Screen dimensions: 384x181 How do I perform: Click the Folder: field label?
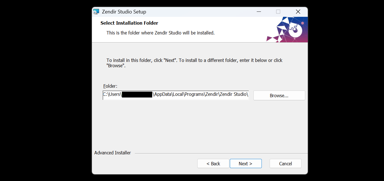110,86
